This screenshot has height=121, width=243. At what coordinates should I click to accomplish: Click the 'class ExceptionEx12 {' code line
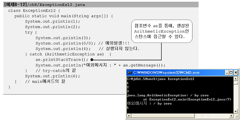coord(34,11)
